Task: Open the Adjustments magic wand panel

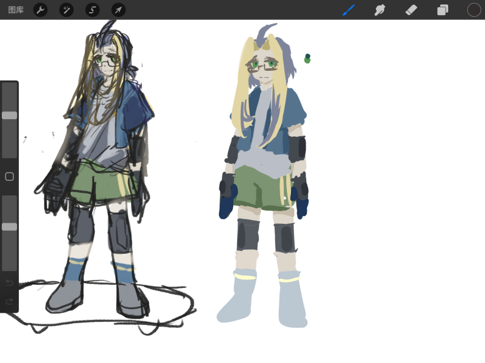Action: coord(67,10)
